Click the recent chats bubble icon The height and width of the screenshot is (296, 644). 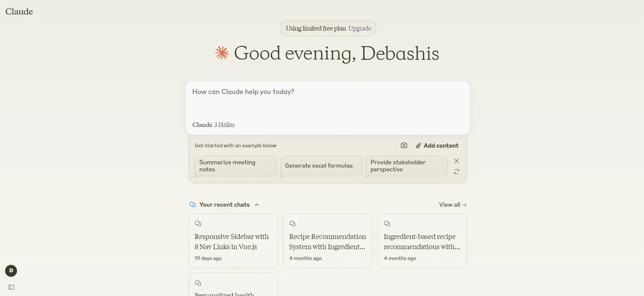(193, 204)
